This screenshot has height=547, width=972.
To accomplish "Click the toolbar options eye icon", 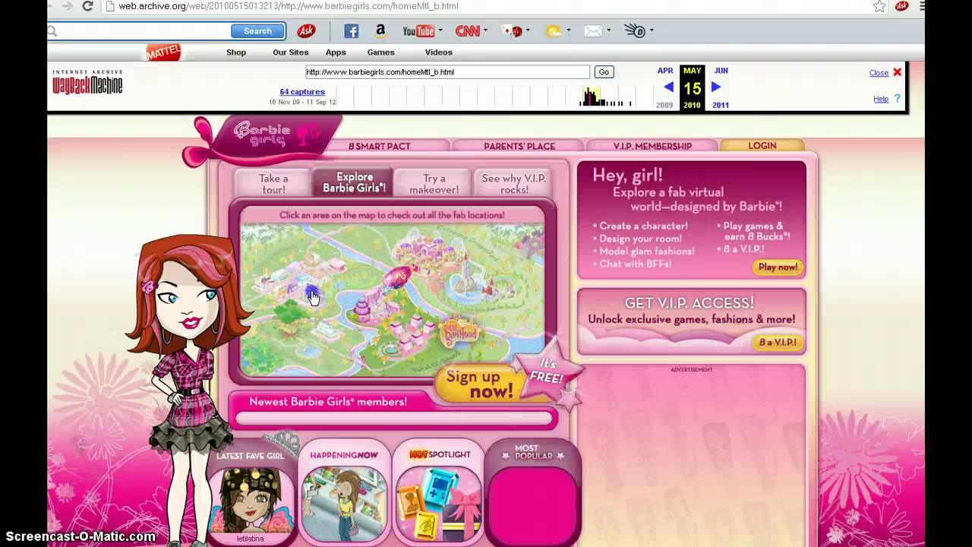I will 635,31.
